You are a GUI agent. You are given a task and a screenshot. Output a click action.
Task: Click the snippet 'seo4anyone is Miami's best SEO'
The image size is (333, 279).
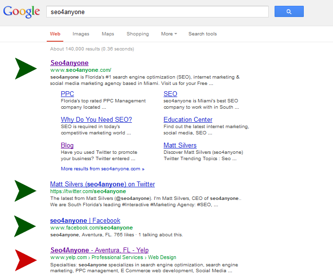pyautogui.click(x=201, y=104)
